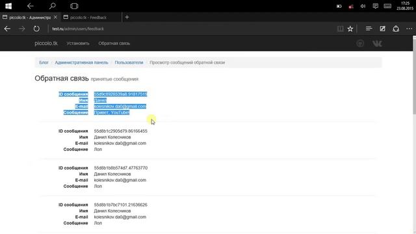Open the Обратная связь nav item
This screenshot has height=234, width=416.
tap(114, 44)
